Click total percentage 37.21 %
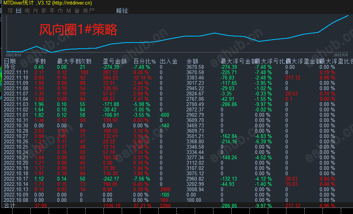The height and width of the screenshot is (214, 353). click(142, 206)
